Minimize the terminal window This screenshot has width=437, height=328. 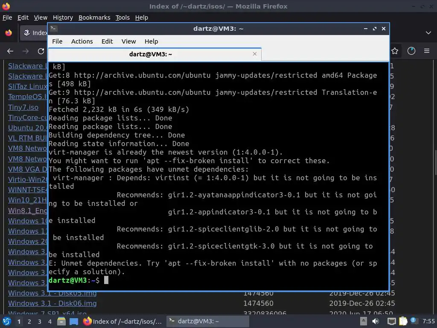366,29
